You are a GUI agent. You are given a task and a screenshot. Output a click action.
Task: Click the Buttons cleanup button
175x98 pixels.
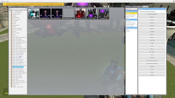(x=152, y=20)
